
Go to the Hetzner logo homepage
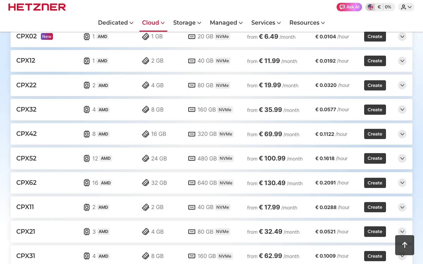[x=37, y=7]
